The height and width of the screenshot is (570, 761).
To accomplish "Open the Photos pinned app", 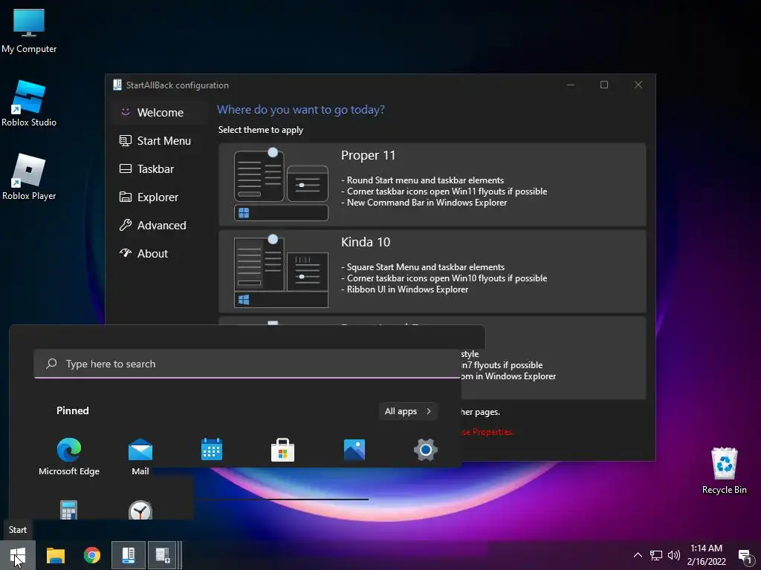I will click(x=354, y=449).
